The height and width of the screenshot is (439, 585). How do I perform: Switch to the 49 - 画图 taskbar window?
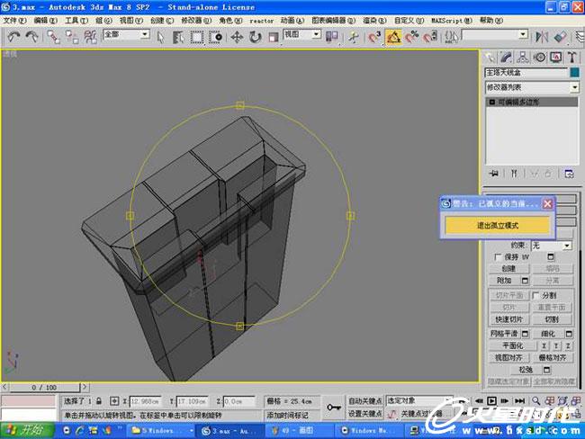pos(299,430)
